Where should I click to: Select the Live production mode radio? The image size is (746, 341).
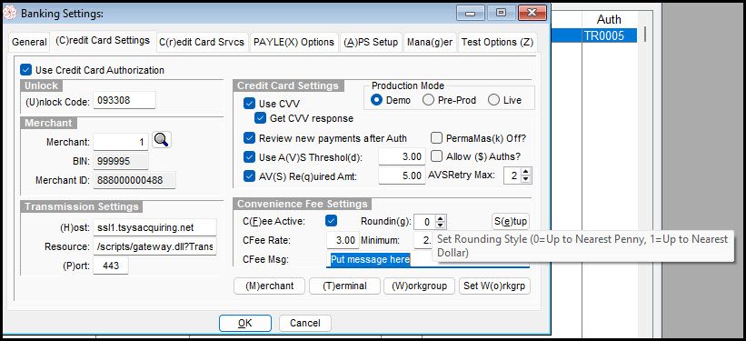tap(493, 100)
